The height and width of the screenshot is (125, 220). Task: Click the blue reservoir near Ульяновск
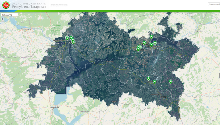coord(60,99)
